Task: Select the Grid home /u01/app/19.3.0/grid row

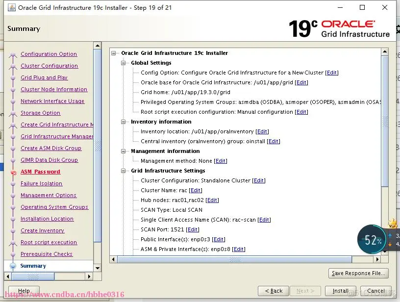Action: point(185,92)
